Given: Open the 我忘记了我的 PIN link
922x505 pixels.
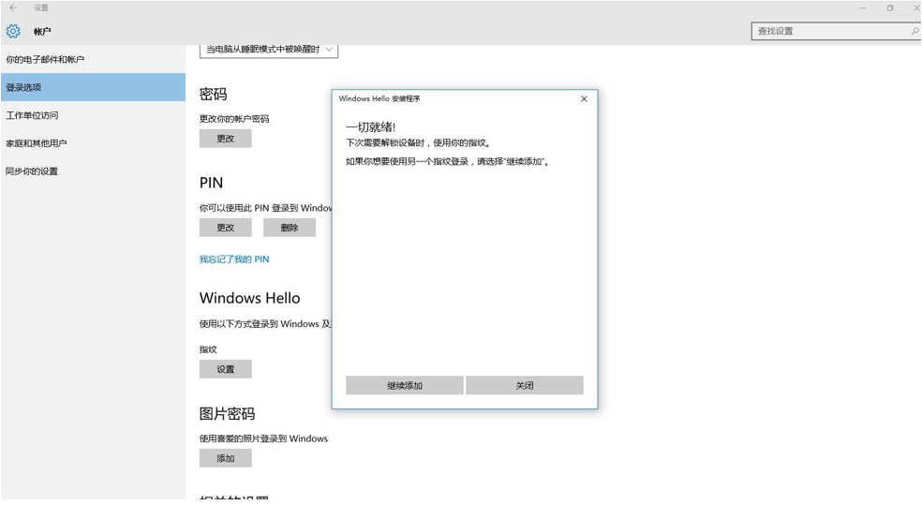Looking at the screenshot, I should (x=234, y=260).
